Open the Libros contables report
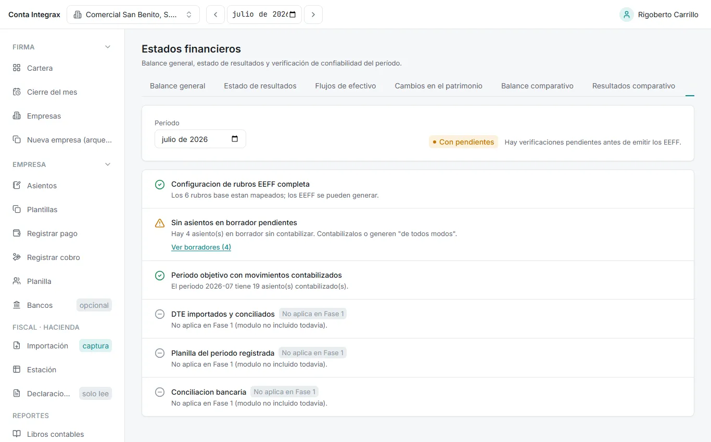Image resolution: width=711 pixels, height=442 pixels. pyautogui.click(x=62, y=434)
